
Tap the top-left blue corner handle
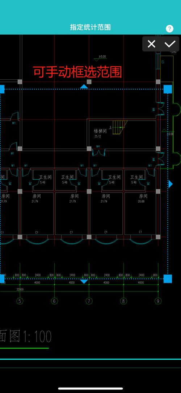[2, 89]
